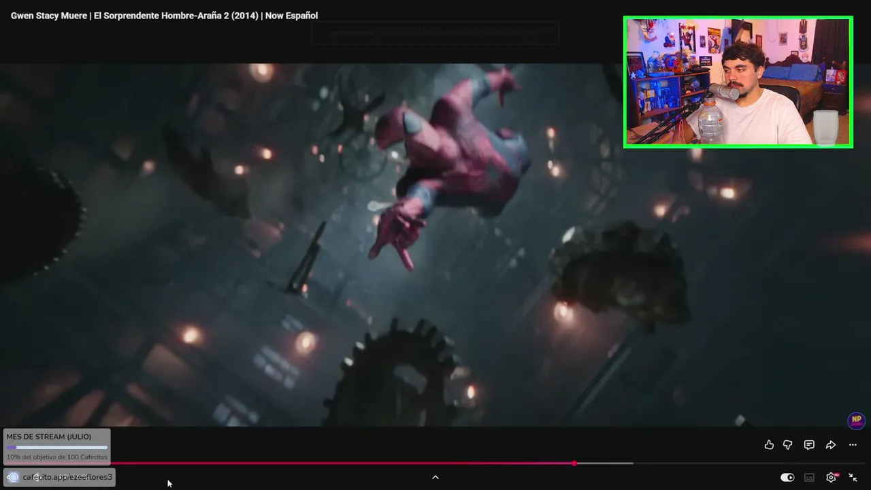The height and width of the screenshot is (490, 871).
Task: Seek using the red video progress bar
Action: point(435,463)
